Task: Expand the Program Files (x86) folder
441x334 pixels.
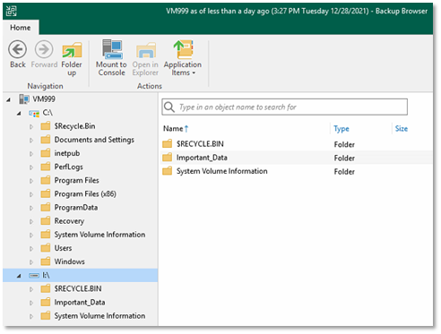Action: (x=31, y=194)
